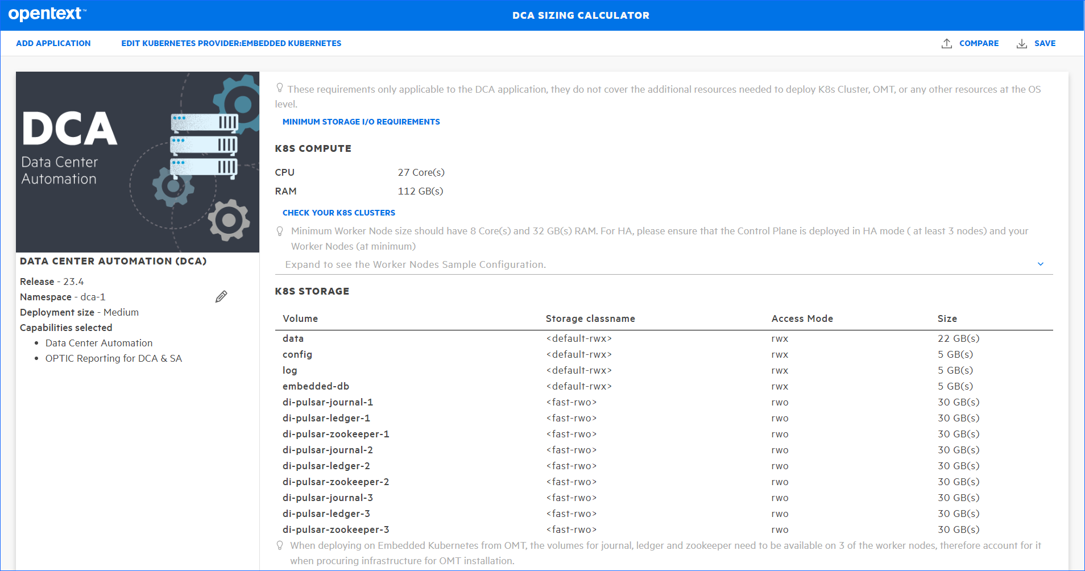Click the Save button
This screenshot has width=1085, height=571.
pyautogui.click(x=1036, y=43)
